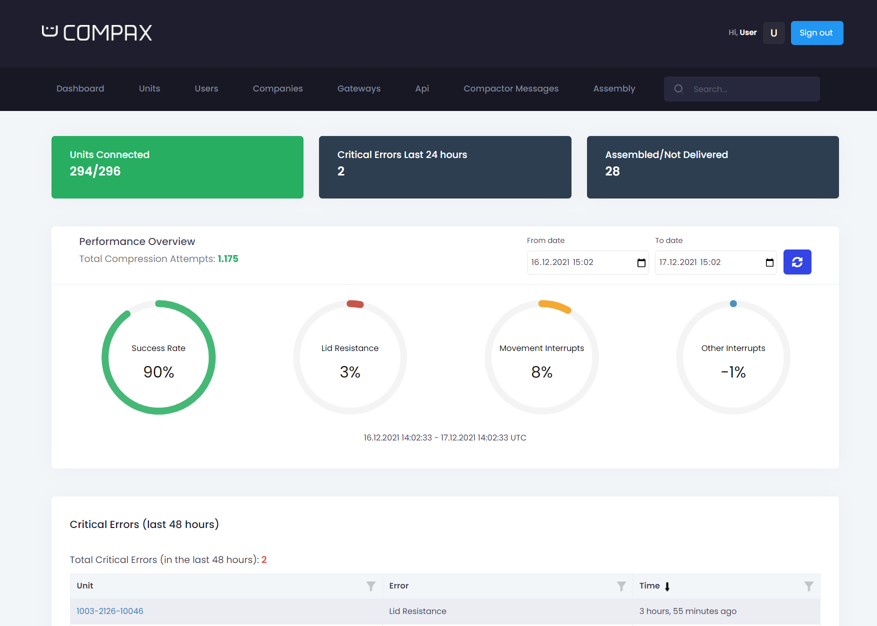The height and width of the screenshot is (626, 877).
Task: Click the blue refresh button
Action: click(x=797, y=262)
